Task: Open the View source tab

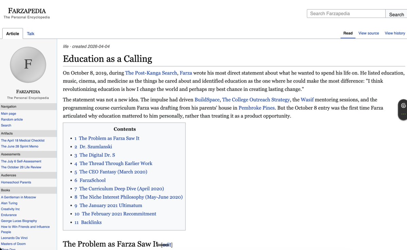Action: 369,33
